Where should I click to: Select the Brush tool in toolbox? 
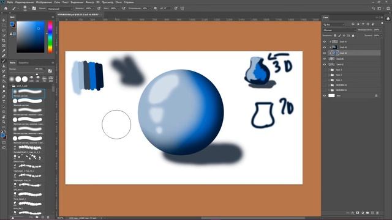point(4,61)
